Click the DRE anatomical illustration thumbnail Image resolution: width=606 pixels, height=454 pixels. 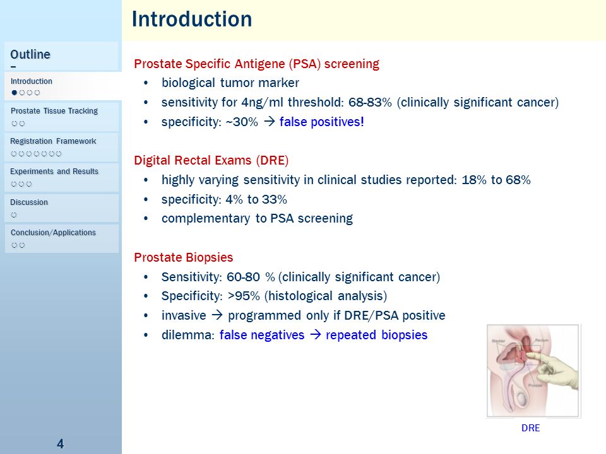coord(533,371)
